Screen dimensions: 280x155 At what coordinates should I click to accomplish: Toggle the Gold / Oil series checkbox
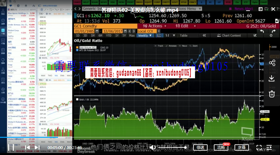click(77, 99)
